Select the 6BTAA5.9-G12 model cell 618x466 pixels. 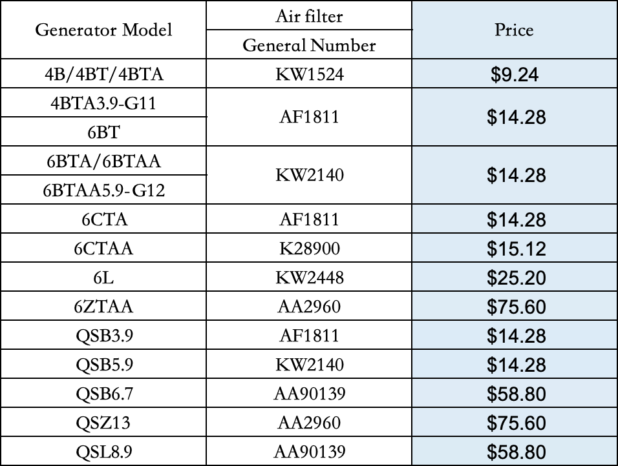click(103, 190)
